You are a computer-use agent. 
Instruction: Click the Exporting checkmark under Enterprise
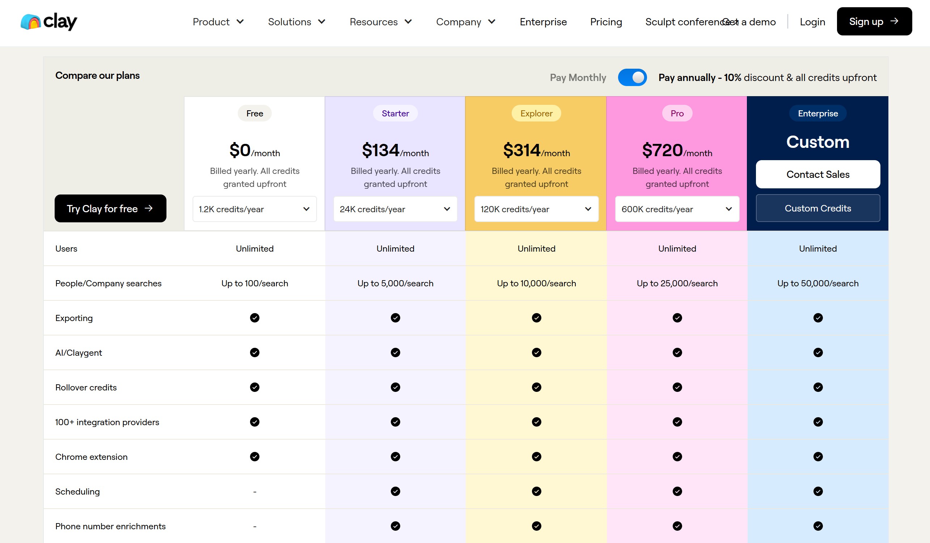[x=818, y=318]
